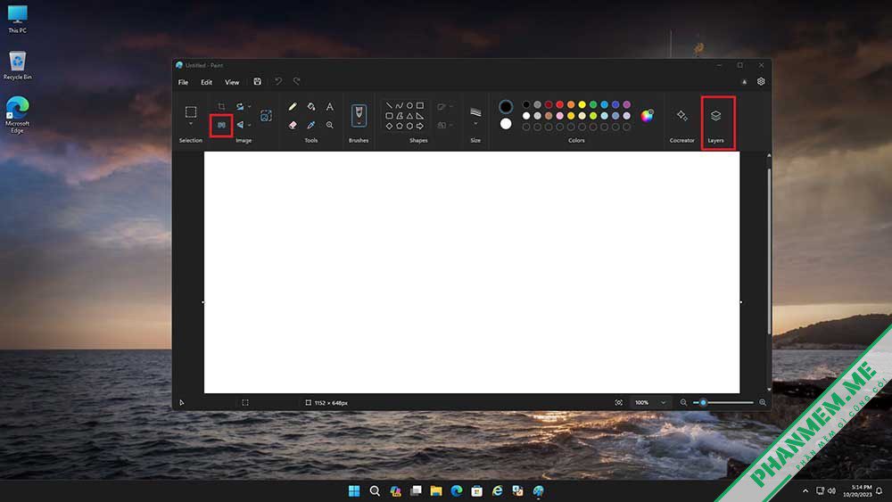Open taskbar Search
The image size is (892, 502).
tap(375, 490)
